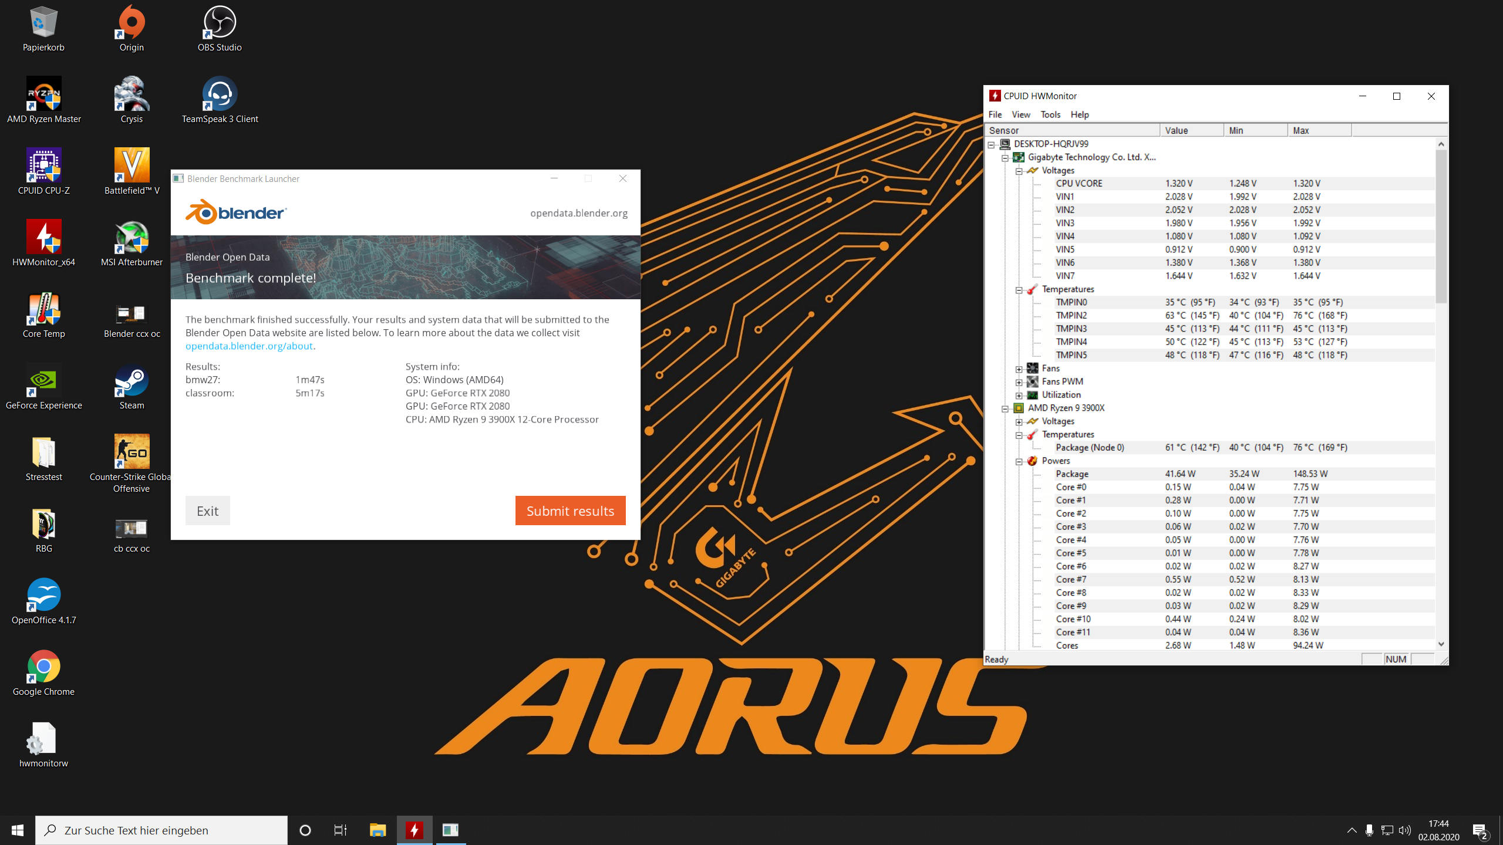Click HWMonitor icon in taskbar
This screenshot has height=845, width=1503.
coord(414,830)
